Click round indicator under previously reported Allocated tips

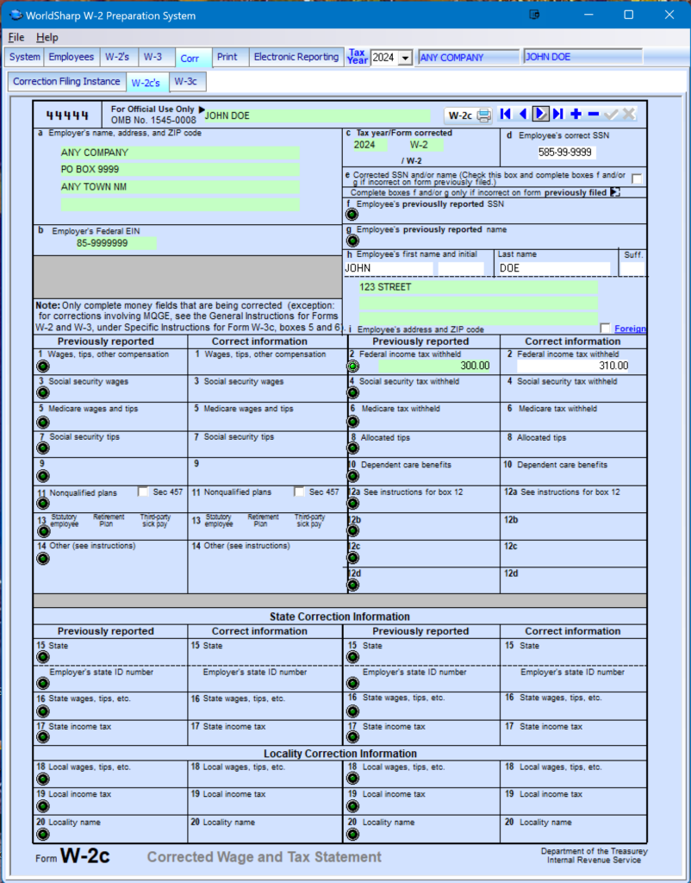352,448
